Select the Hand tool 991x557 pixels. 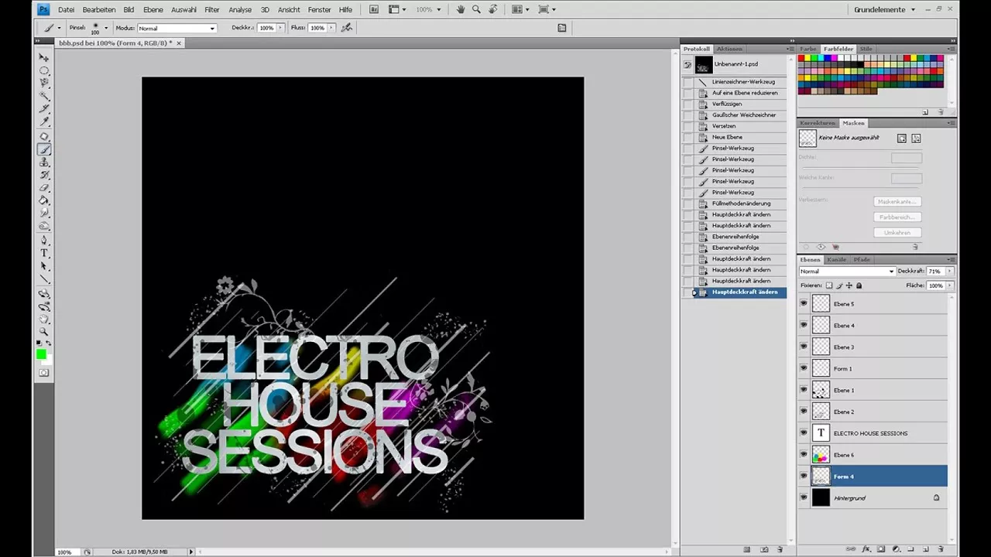click(x=44, y=320)
